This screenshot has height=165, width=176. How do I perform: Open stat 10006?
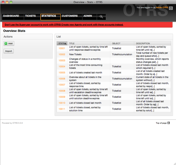[62, 79]
